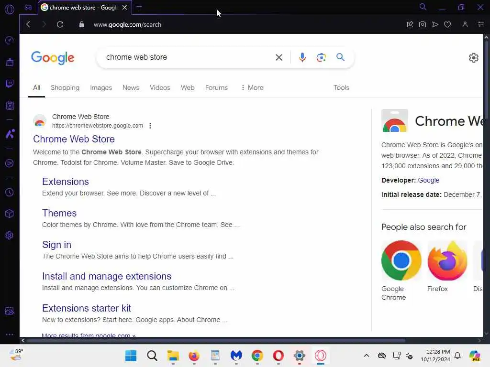Viewport: 490px width, 367px height.
Task: Open Google developer link in panel
Action: tap(428, 180)
